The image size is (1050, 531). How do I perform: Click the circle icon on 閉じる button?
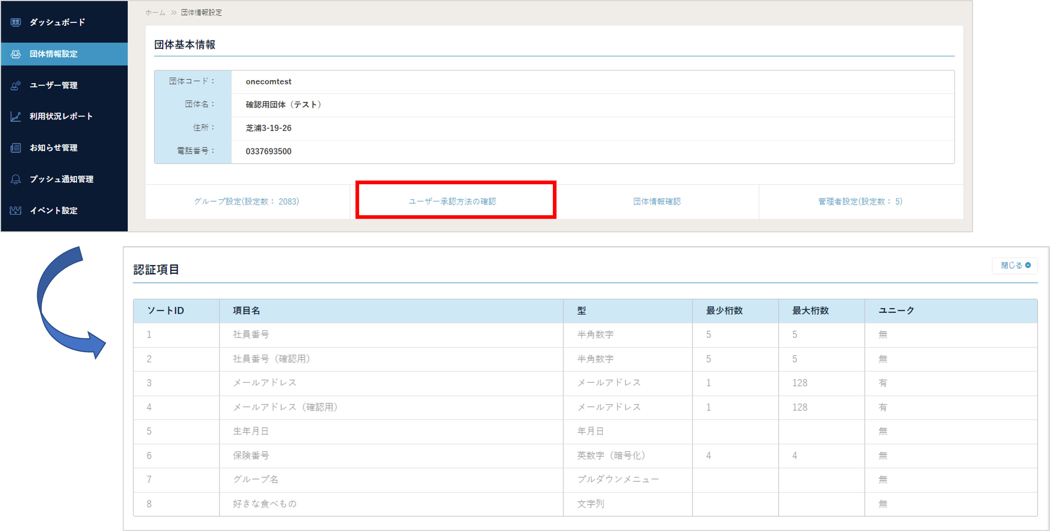coord(1028,265)
